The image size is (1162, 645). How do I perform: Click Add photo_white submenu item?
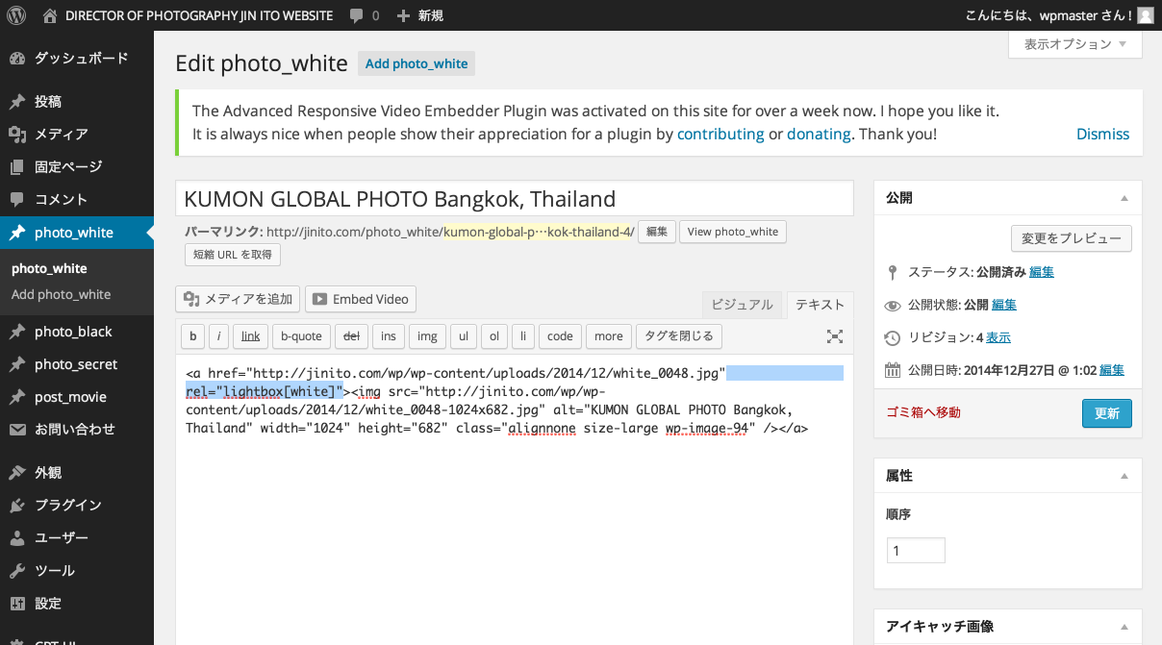61,294
